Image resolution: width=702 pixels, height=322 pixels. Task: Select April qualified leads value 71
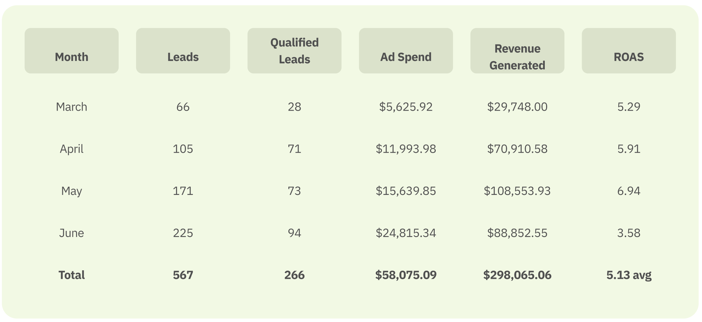[x=294, y=149]
